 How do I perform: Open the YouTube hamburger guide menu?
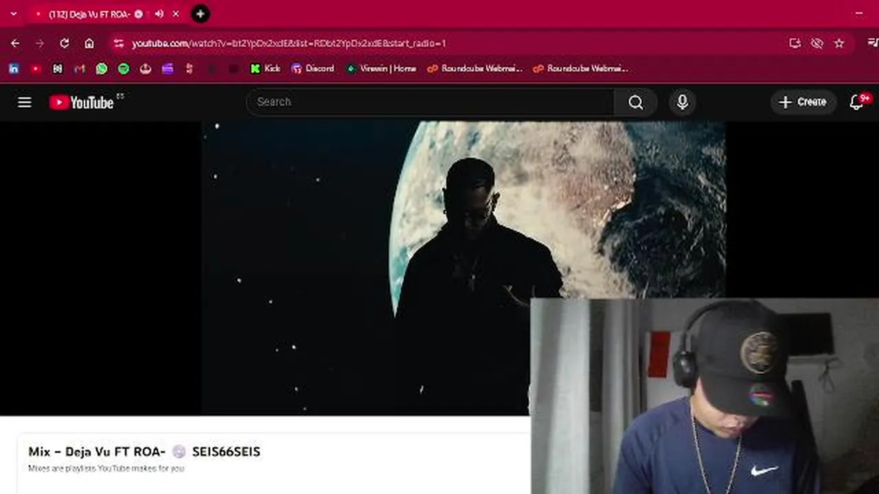[x=25, y=102]
